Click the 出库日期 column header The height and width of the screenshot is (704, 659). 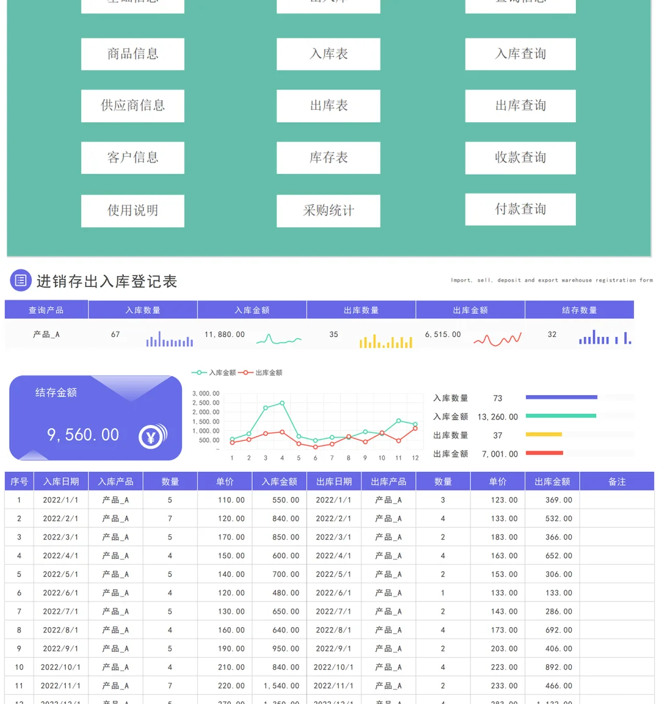tap(334, 482)
